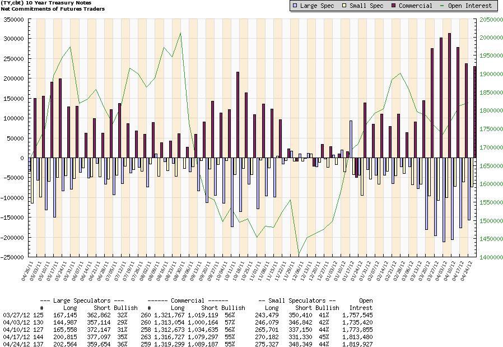503x347 pixels.
Task: Click the Small Speculators long value "243,479"
Action: [x=267, y=315]
